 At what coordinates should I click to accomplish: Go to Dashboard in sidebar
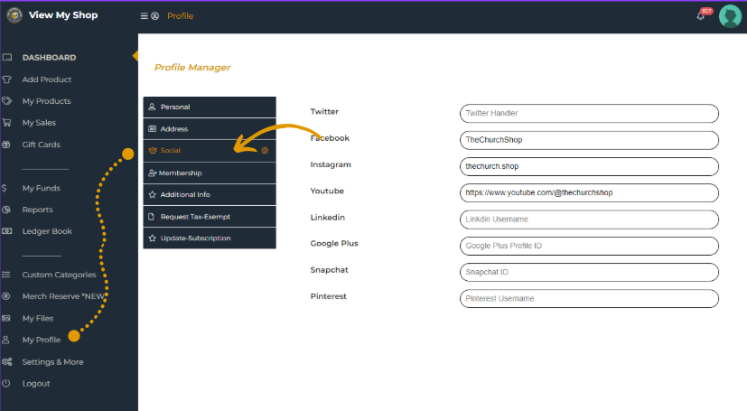pos(49,58)
